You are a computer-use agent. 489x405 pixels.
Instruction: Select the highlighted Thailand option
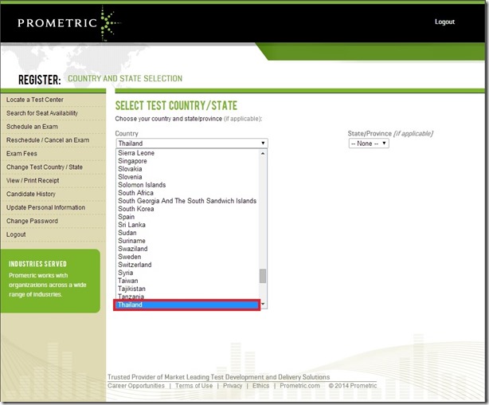pos(187,305)
